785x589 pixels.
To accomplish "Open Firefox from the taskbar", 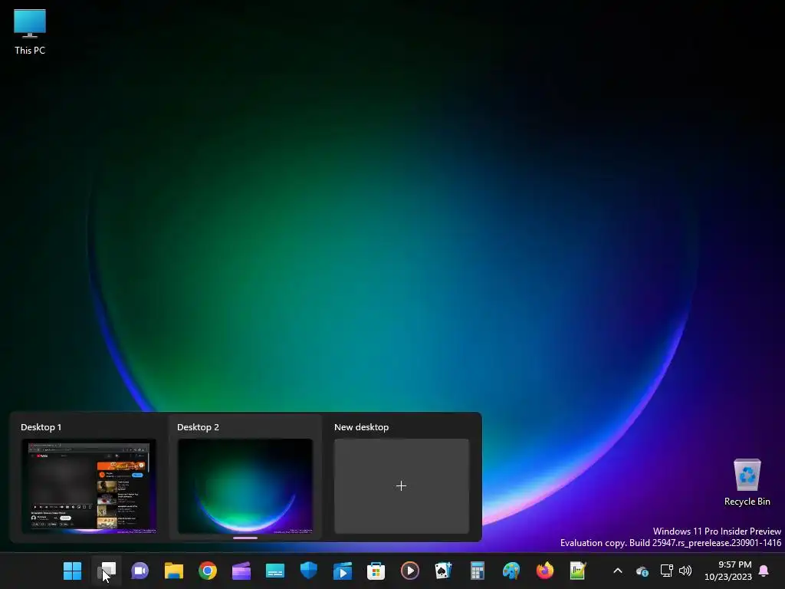I will (545, 571).
